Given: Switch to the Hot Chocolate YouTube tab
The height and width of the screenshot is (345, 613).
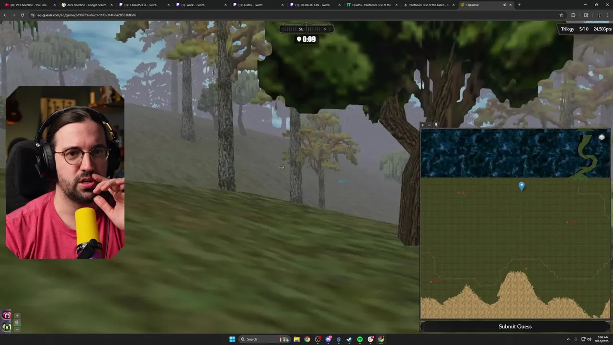Looking at the screenshot, I should 29,5.
